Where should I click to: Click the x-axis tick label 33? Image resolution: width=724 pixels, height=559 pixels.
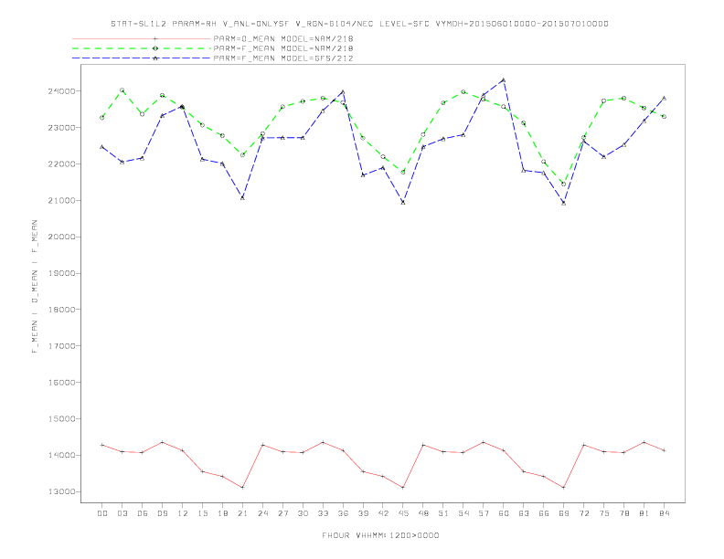(x=323, y=513)
